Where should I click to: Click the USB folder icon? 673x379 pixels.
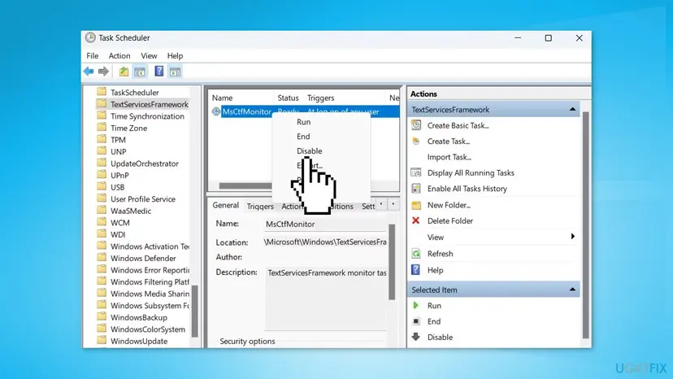pos(102,187)
